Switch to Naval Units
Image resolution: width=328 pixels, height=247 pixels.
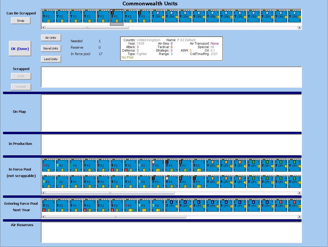tap(51, 48)
